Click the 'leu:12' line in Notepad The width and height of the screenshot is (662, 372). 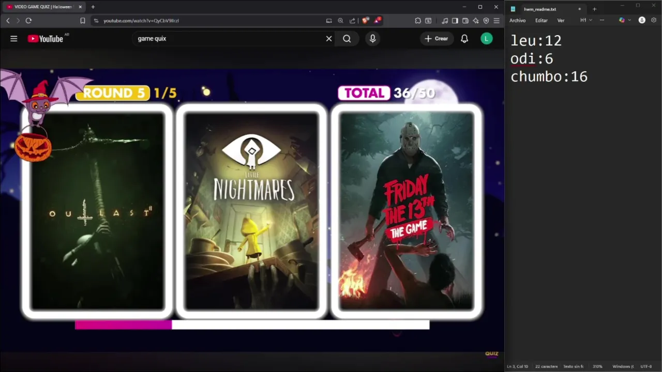pos(536,41)
